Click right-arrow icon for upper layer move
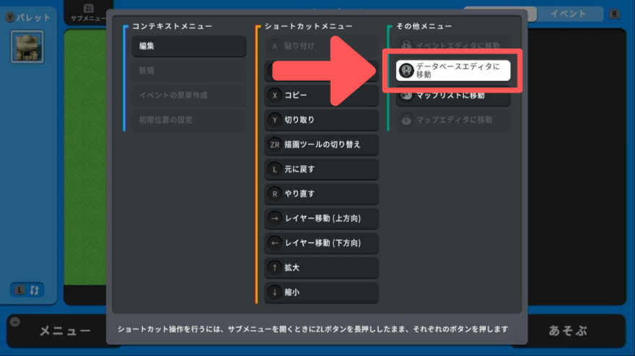 pos(275,219)
